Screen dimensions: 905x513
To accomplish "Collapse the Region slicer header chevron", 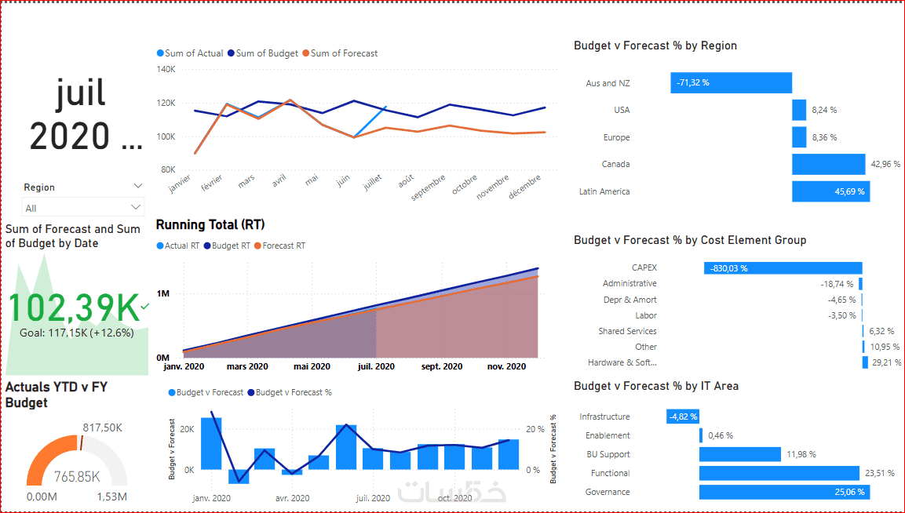I will pos(138,186).
